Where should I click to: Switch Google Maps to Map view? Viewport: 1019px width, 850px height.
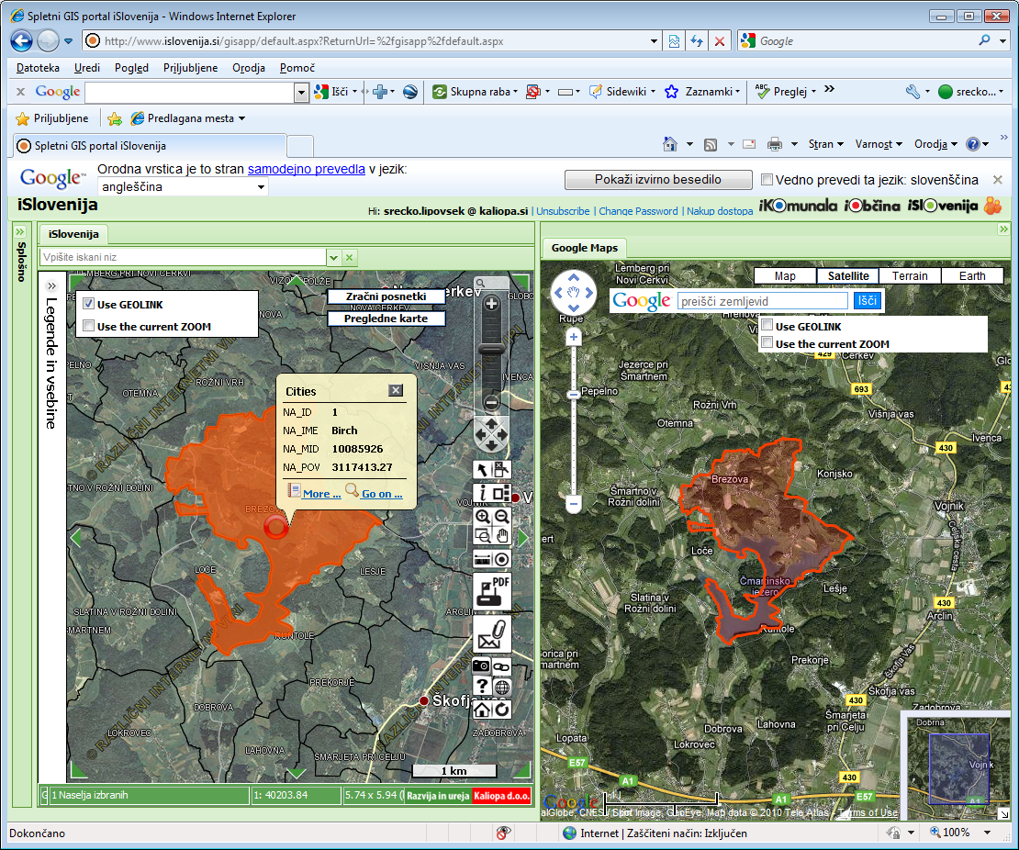click(x=784, y=276)
